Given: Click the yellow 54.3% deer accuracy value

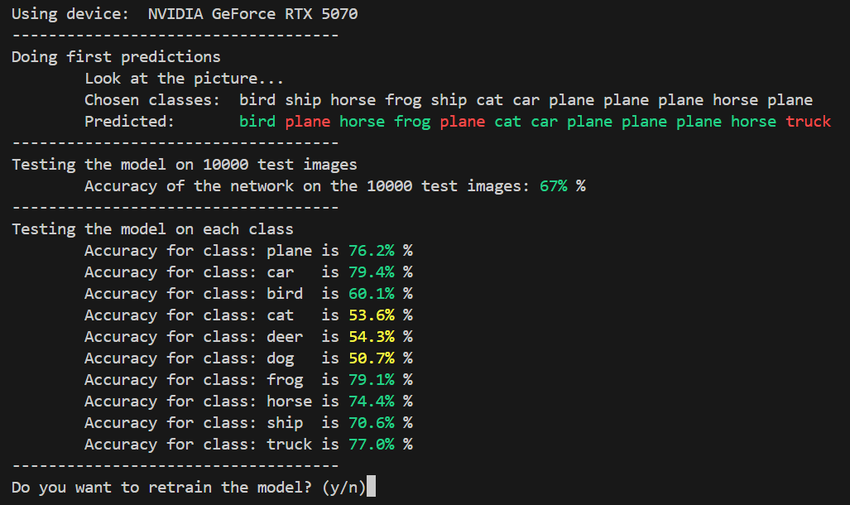Looking at the screenshot, I should point(372,337).
